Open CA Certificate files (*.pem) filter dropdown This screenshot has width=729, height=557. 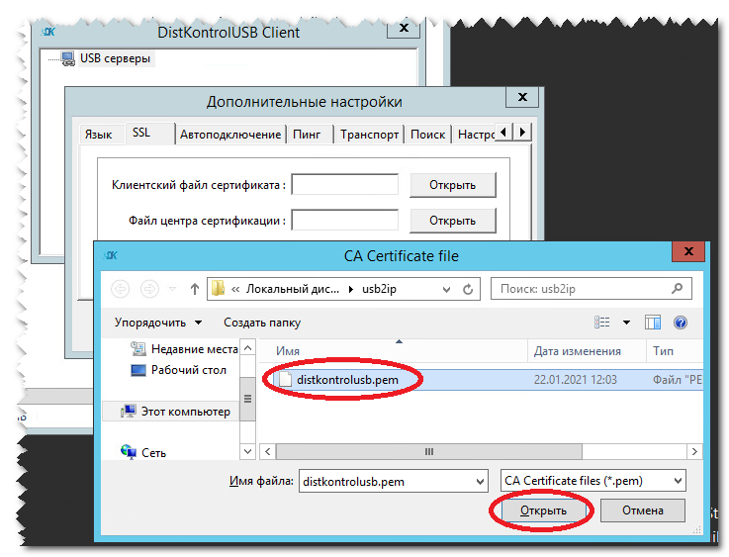593,481
